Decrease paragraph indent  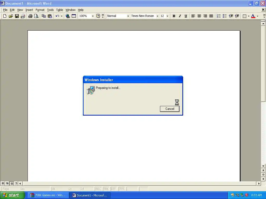231,16
